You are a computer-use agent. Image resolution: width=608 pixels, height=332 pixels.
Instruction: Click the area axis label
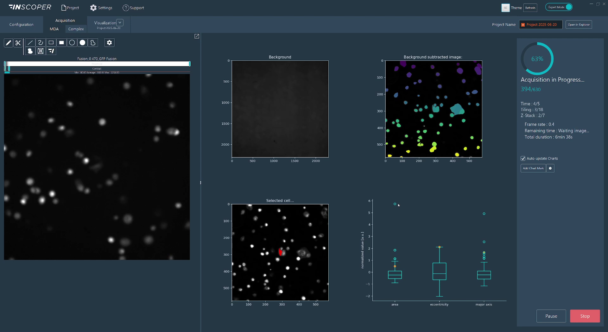coord(395,304)
